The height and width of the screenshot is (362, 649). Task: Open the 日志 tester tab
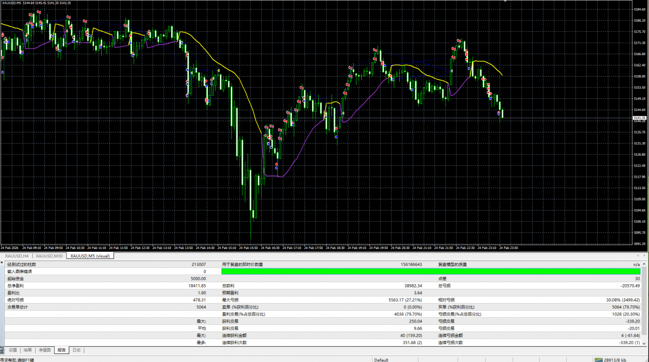pos(77,350)
